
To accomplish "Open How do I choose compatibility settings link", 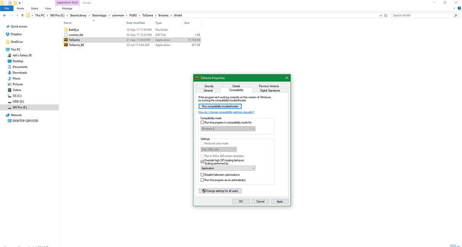I will pyautogui.click(x=226, y=112).
